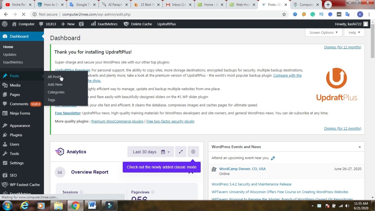Open Updates under Dashboard
The height and width of the screenshot is (211, 375).
pyautogui.click(x=10, y=55)
